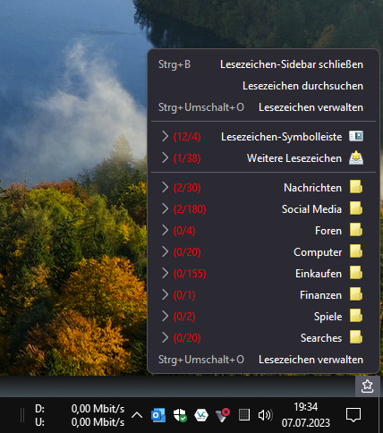Screen dimensions: 383x433
Task: Click the Lesezeichen-Symbolleiste toolbar icon
Action: point(356,136)
